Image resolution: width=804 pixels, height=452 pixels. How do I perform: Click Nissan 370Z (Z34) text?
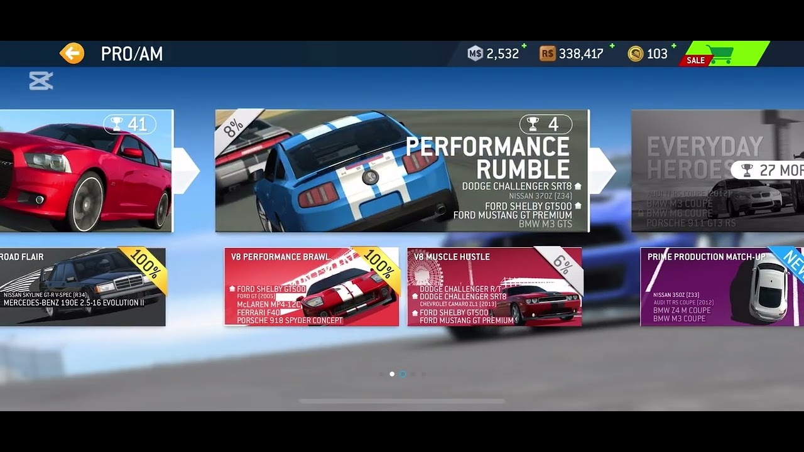(x=540, y=196)
